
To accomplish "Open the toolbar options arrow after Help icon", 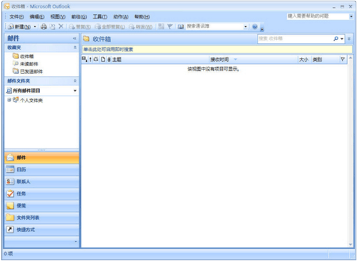I will tap(262, 29).
